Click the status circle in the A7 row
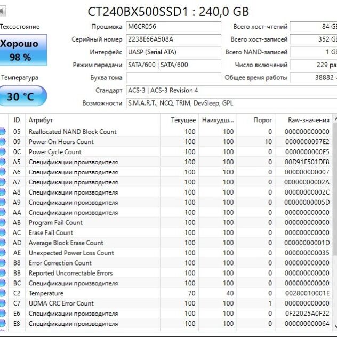The image size is (337, 337). tap(2, 182)
